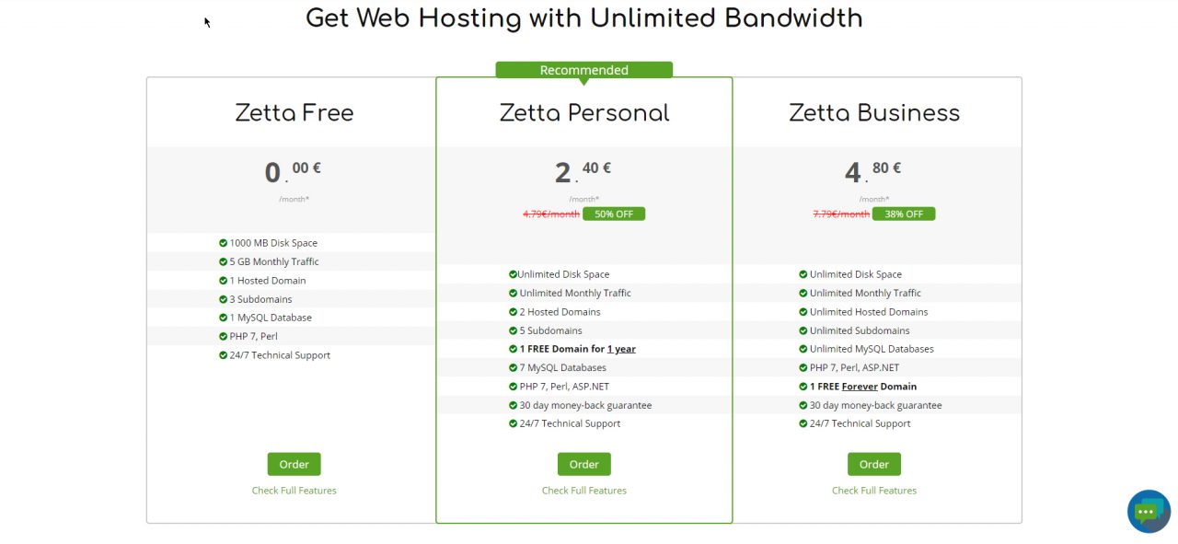Check Full Features of Zetta Free

pos(294,490)
